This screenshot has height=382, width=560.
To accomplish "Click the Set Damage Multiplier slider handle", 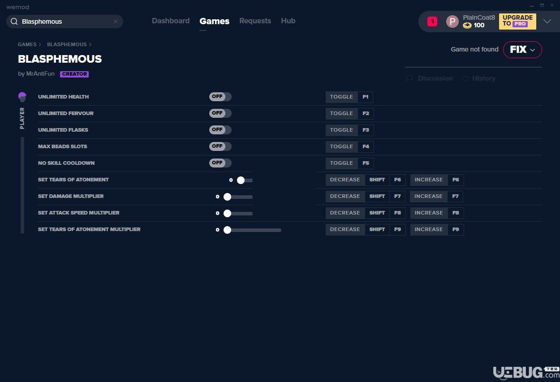I will click(227, 197).
